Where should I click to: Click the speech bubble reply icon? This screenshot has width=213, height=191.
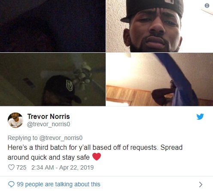pos(11,184)
